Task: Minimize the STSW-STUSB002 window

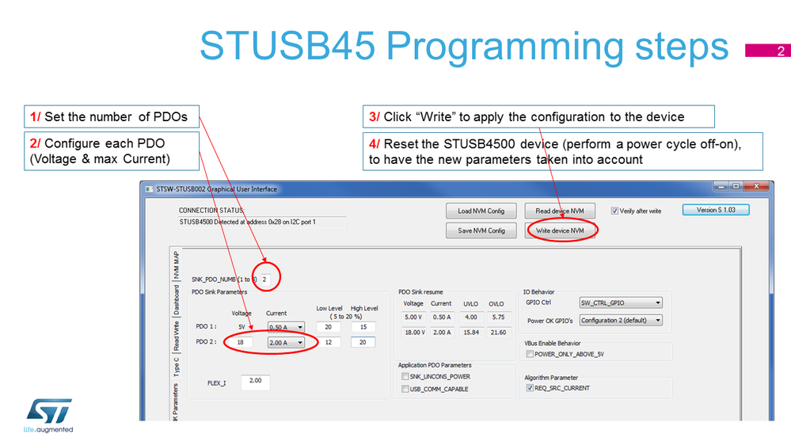Action: click(x=721, y=186)
